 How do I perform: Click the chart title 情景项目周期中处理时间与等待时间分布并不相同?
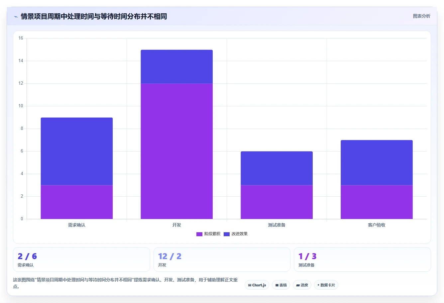tap(94, 16)
